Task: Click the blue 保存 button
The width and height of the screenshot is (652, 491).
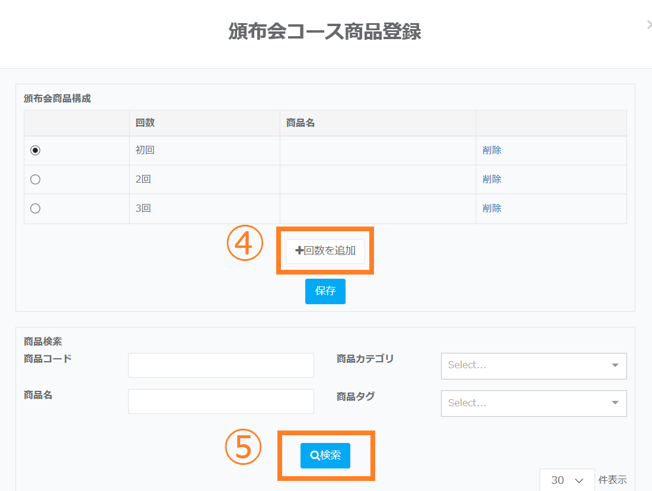Action: pyautogui.click(x=325, y=291)
